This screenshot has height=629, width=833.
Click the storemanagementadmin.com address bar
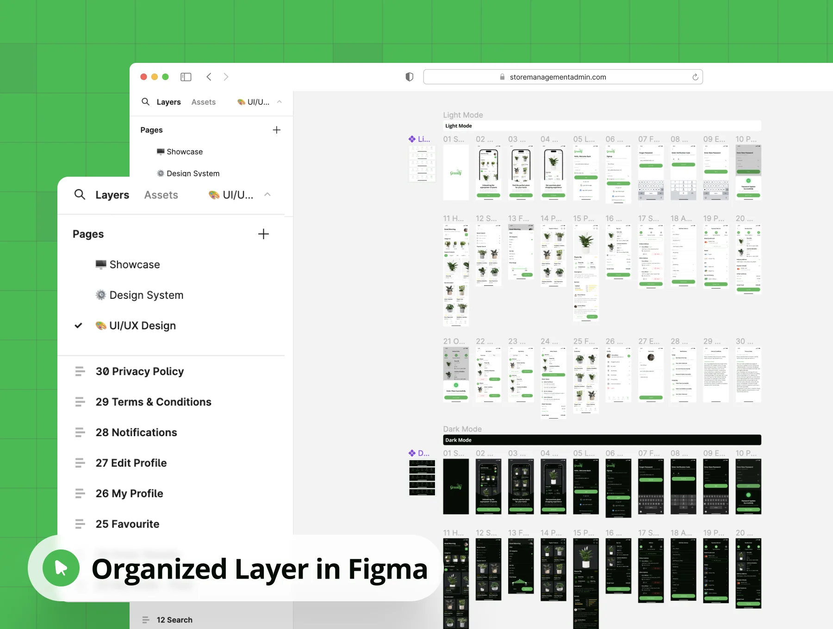coord(563,77)
